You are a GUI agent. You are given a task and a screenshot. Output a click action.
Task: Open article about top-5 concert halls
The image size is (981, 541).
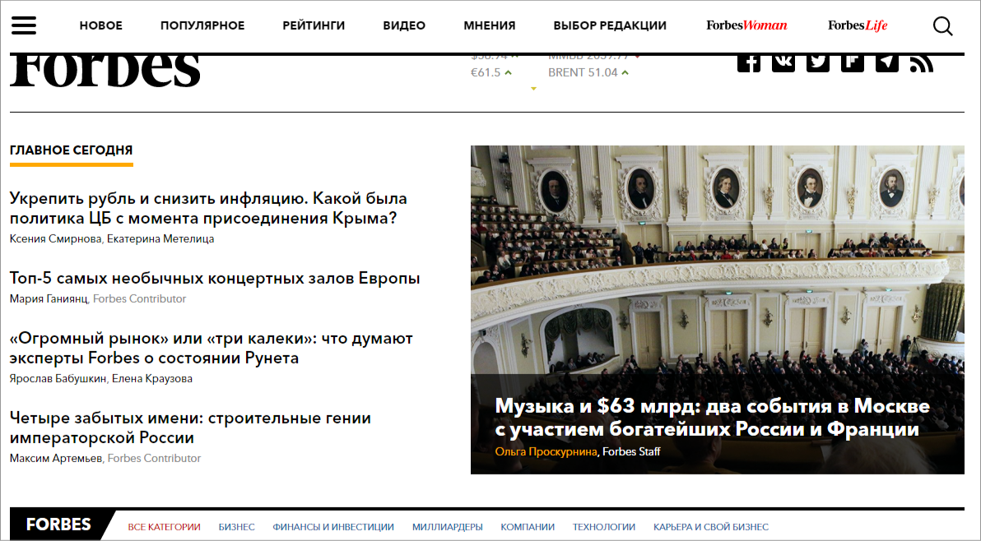[x=215, y=278]
